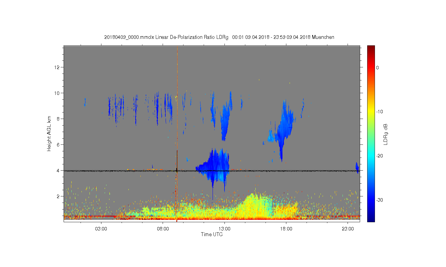Screen dimensions: 446x267
Task: Click the 13:00 time tick label
Action: click(224, 229)
